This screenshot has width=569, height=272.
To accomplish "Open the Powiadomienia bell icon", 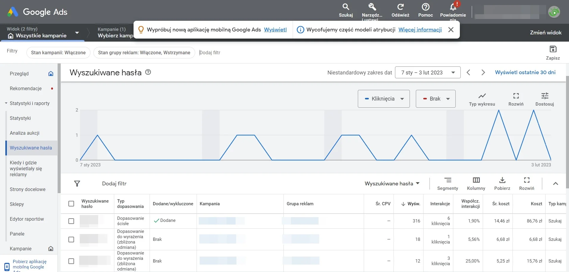I will tap(453, 7).
